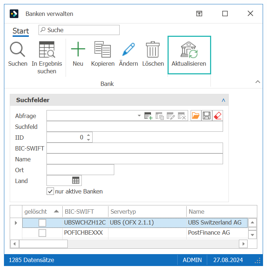Screen dimensions: 267x270
Task: Click the delete query icon
Action: (x=182, y=116)
